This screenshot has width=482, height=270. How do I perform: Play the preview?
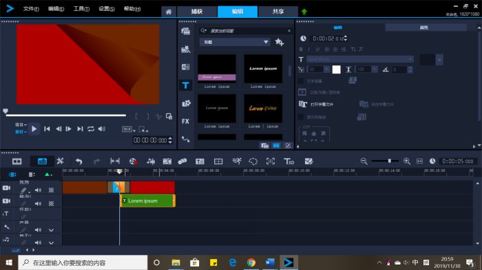[x=34, y=129]
